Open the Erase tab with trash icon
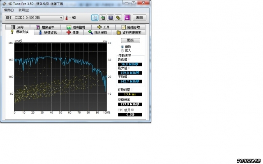Screen dimensions: 263x164 [x=18, y=27]
